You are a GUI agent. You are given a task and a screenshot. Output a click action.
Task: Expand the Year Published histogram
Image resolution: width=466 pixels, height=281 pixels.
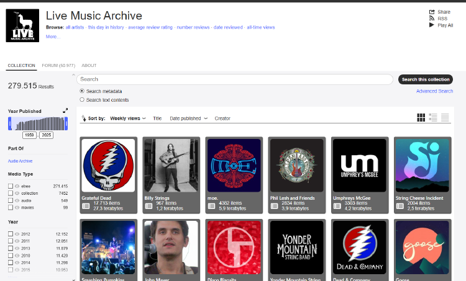[65, 110]
